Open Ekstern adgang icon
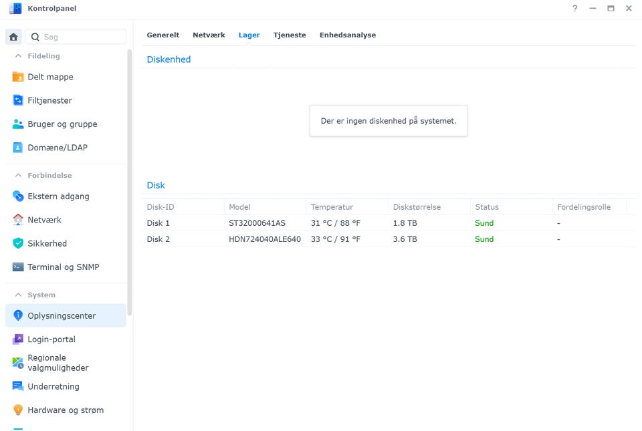The width and height of the screenshot is (642, 431). coord(18,196)
